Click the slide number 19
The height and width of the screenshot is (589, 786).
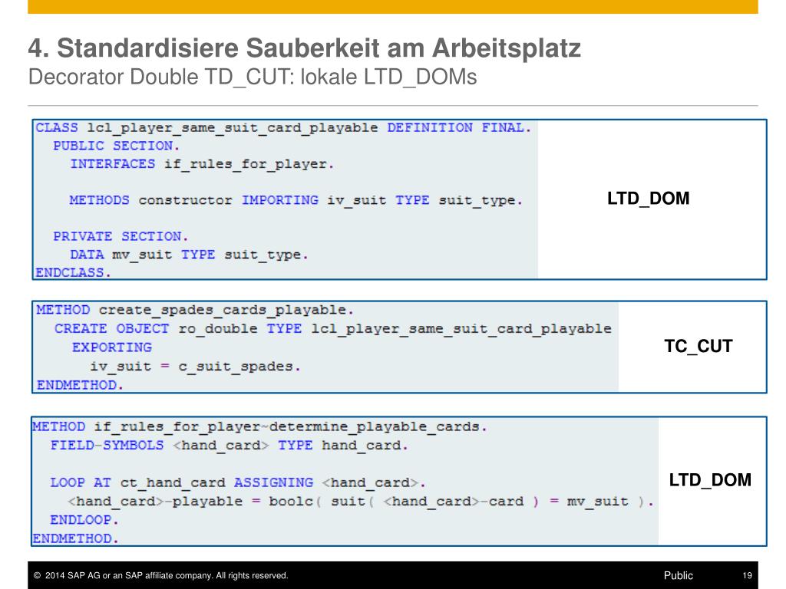[748, 575]
